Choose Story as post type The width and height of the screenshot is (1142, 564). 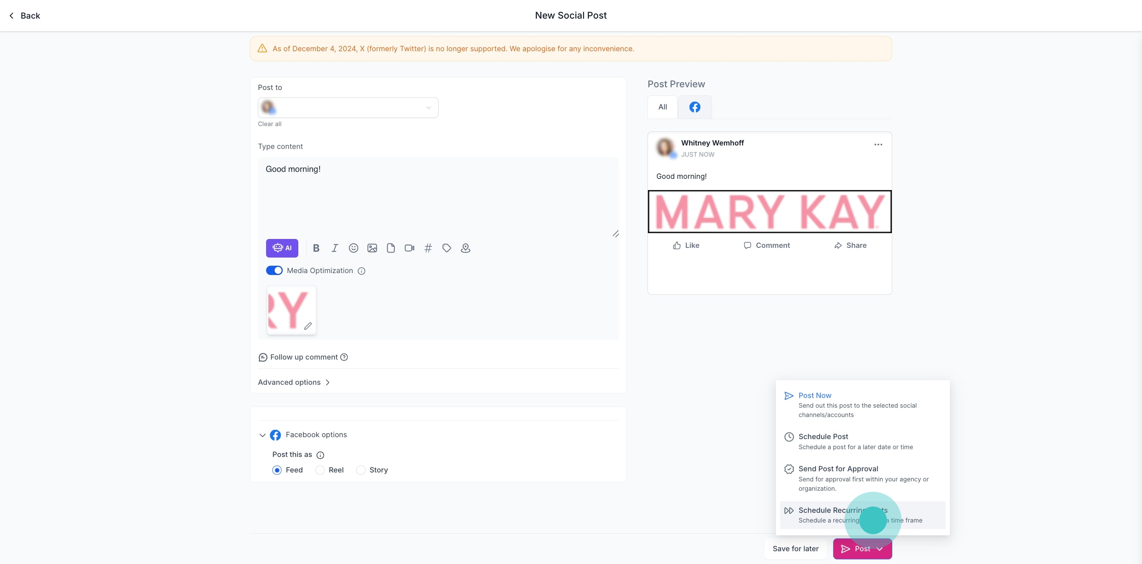pyautogui.click(x=361, y=470)
